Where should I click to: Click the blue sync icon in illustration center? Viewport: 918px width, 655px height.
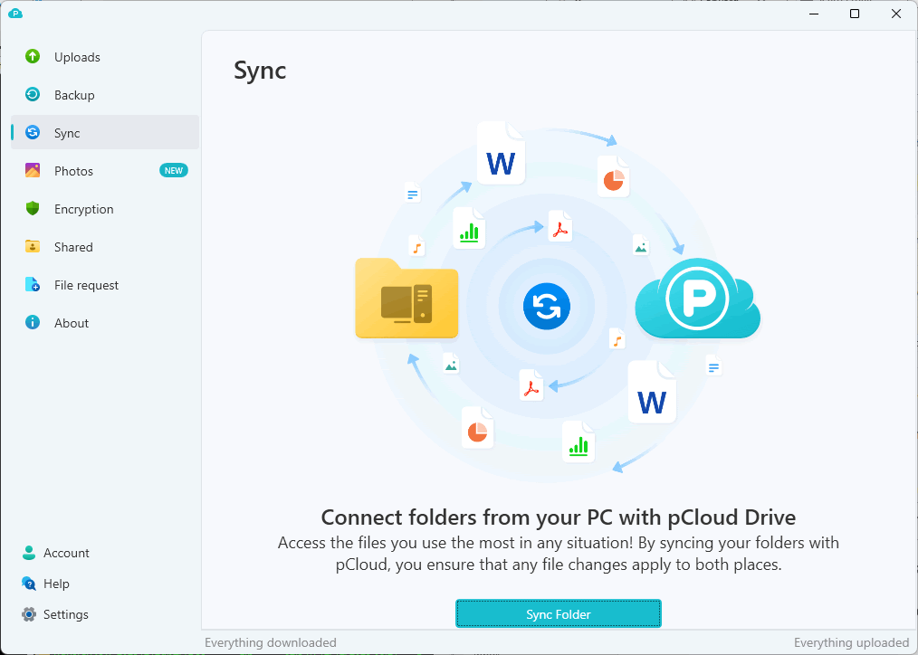point(546,306)
